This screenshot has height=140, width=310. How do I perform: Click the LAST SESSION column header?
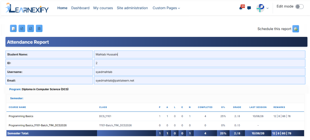[x=258, y=107]
